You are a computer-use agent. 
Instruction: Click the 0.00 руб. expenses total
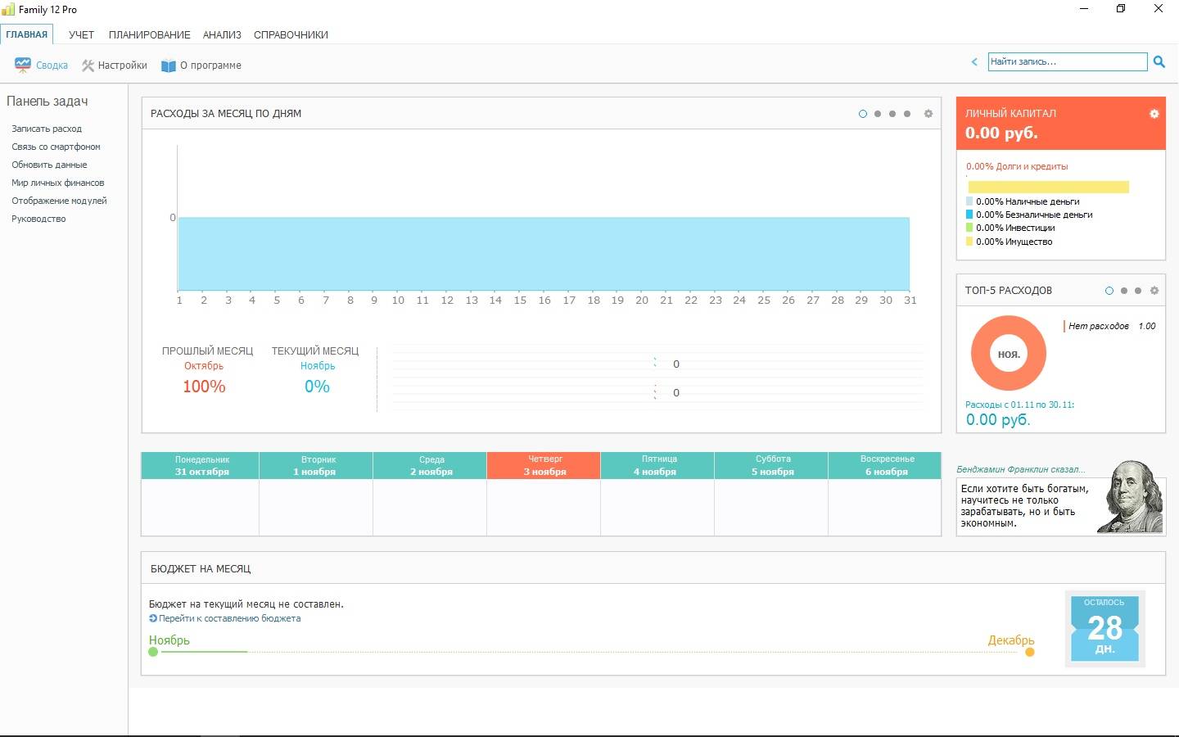[x=998, y=420]
